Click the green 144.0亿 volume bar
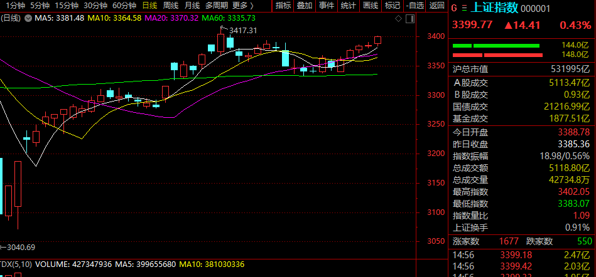Screen dimensions: 596x277 coord(496,46)
